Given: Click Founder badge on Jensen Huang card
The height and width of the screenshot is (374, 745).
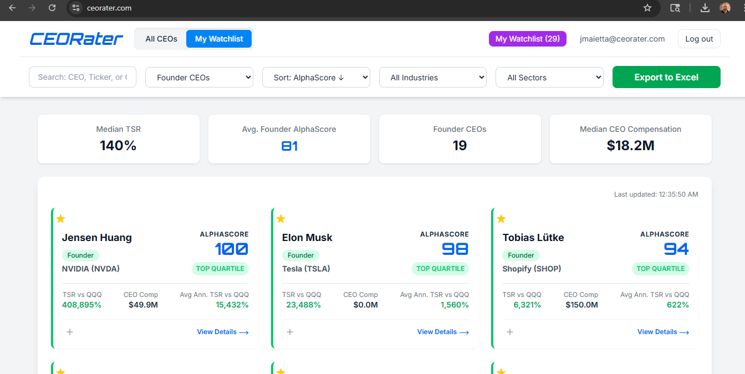Looking at the screenshot, I should coord(81,255).
